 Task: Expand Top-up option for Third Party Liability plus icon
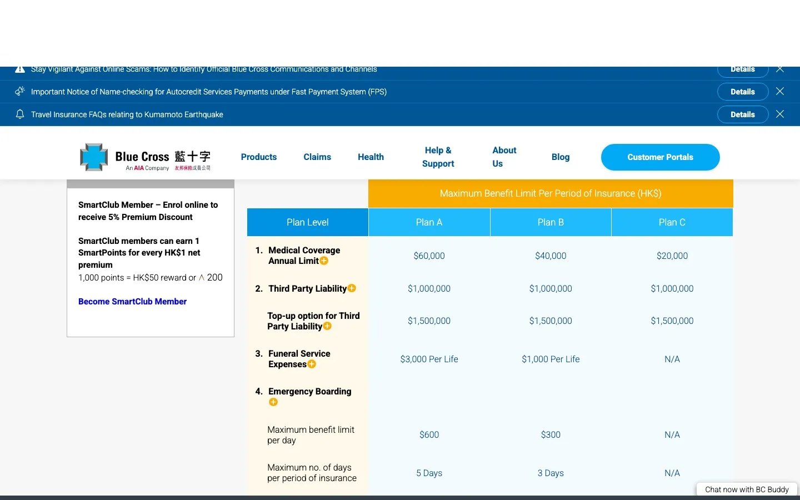point(327,326)
